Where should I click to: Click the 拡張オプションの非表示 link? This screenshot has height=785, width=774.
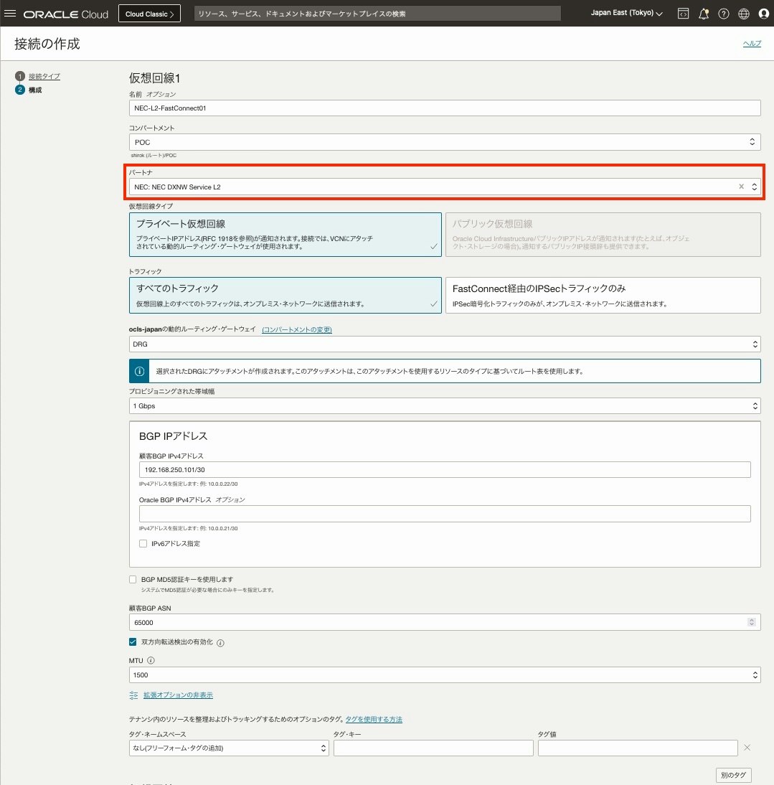(x=178, y=695)
